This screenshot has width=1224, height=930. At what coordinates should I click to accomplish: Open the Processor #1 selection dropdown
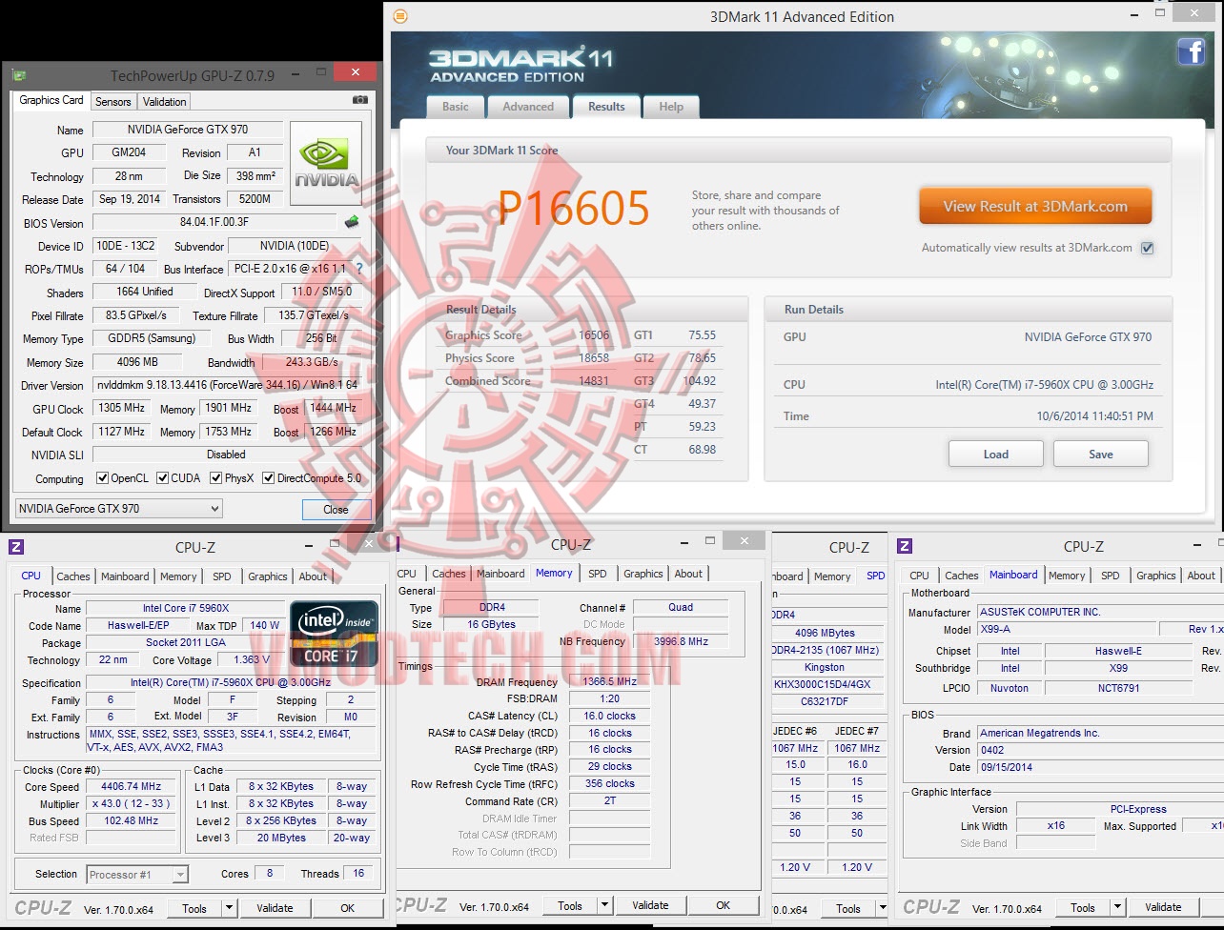coord(137,874)
